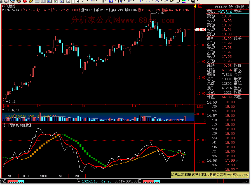The image size is (251, 185).
Task: Click the red window layout icon
Action: coord(200,6)
